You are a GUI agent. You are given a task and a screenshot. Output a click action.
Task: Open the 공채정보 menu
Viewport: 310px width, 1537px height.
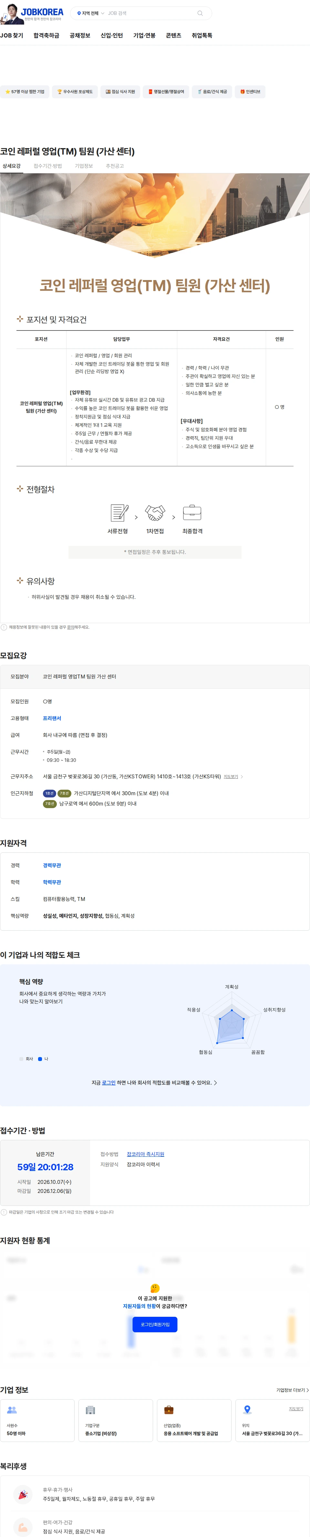80,36
